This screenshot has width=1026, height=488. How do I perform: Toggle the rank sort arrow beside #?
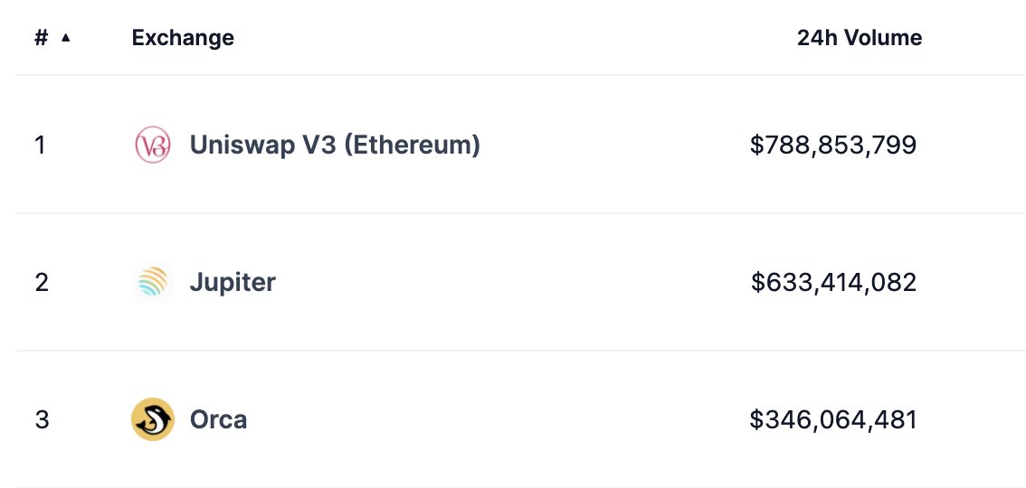65,38
